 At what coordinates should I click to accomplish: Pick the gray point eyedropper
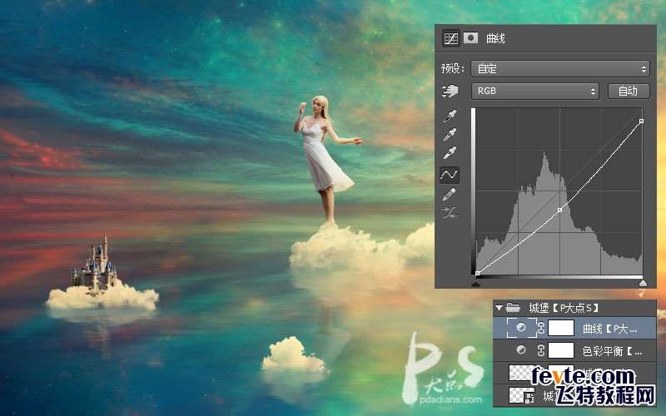pos(450,135)
